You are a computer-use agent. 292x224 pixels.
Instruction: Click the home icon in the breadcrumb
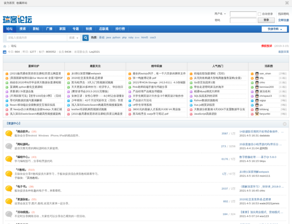5,46
